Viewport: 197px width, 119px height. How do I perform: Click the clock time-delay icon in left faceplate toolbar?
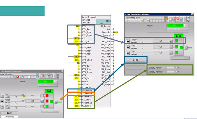29,77
